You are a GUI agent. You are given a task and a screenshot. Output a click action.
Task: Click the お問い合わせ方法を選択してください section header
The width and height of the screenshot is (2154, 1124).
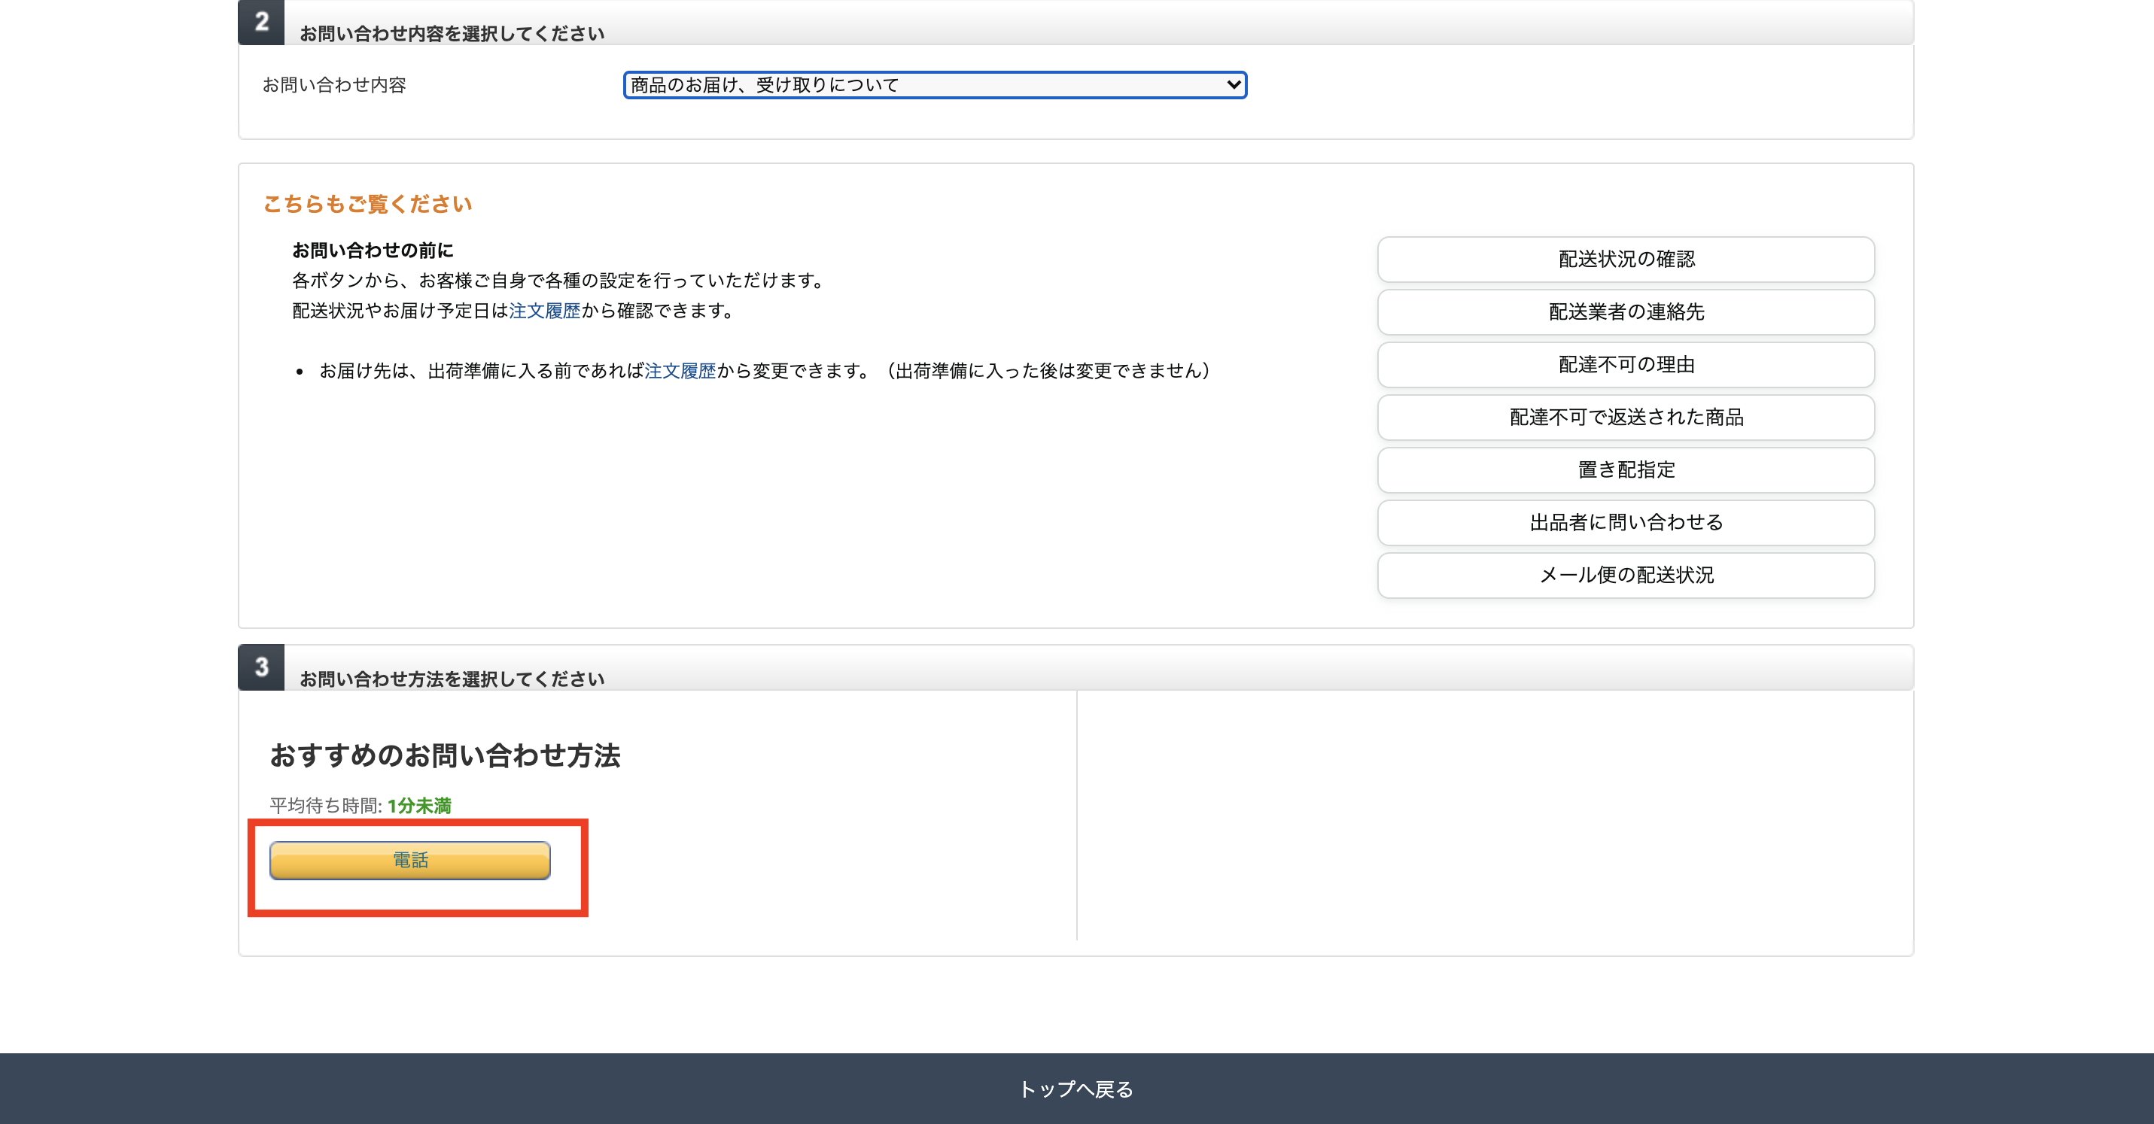452,679
